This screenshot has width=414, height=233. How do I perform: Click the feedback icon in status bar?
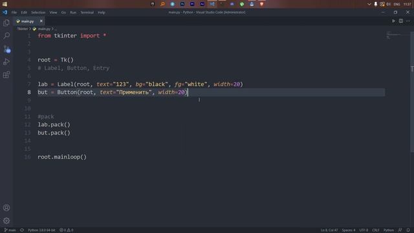pos(400,230)
